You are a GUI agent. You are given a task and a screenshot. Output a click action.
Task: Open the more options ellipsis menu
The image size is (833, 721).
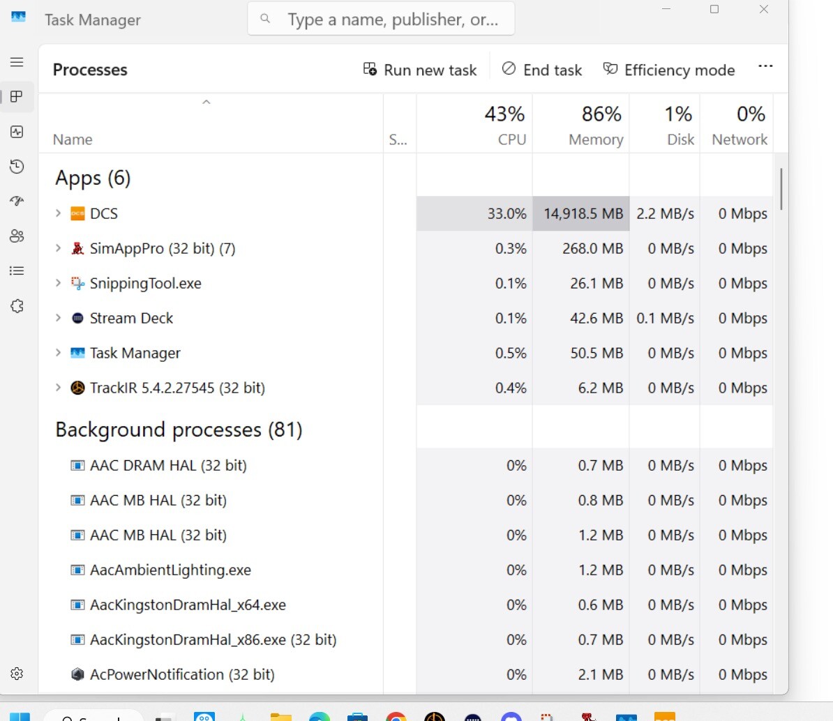click(765, 66)
